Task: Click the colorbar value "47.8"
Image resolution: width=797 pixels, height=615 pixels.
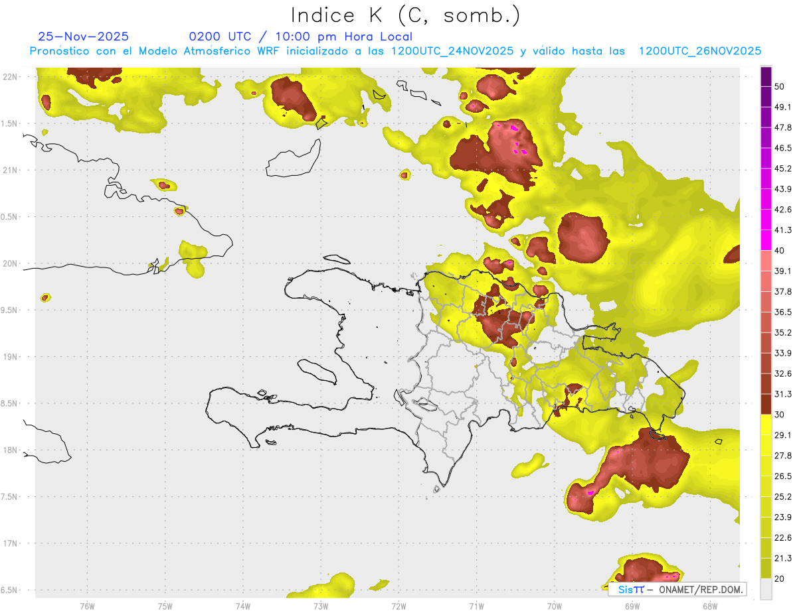Action: coord(783,127)
